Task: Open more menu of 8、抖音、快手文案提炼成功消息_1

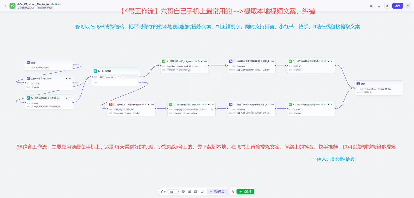Action: (x=272, y=104)
